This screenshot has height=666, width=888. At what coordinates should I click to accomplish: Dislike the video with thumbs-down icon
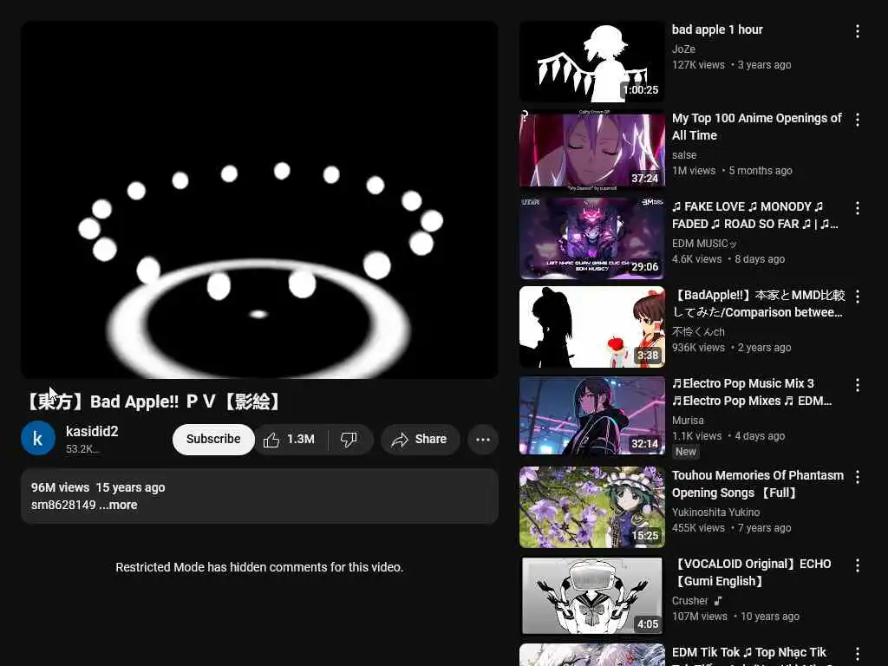coord(349,440)
